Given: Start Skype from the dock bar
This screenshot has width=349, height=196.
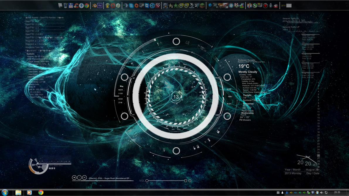Looking at the screenshot, I should pos(131,5).
